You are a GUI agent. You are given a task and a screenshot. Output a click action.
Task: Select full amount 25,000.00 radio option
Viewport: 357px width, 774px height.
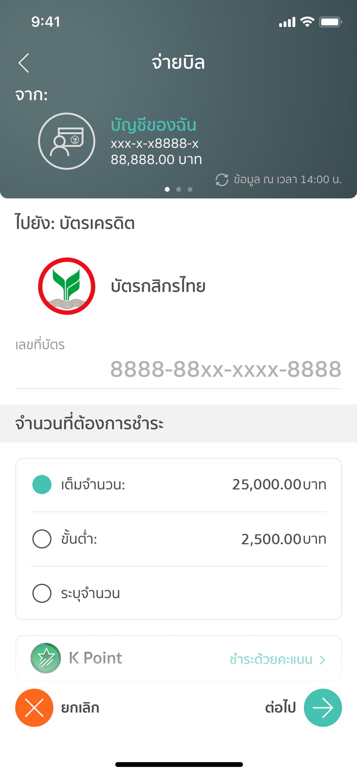coord(42,485)
